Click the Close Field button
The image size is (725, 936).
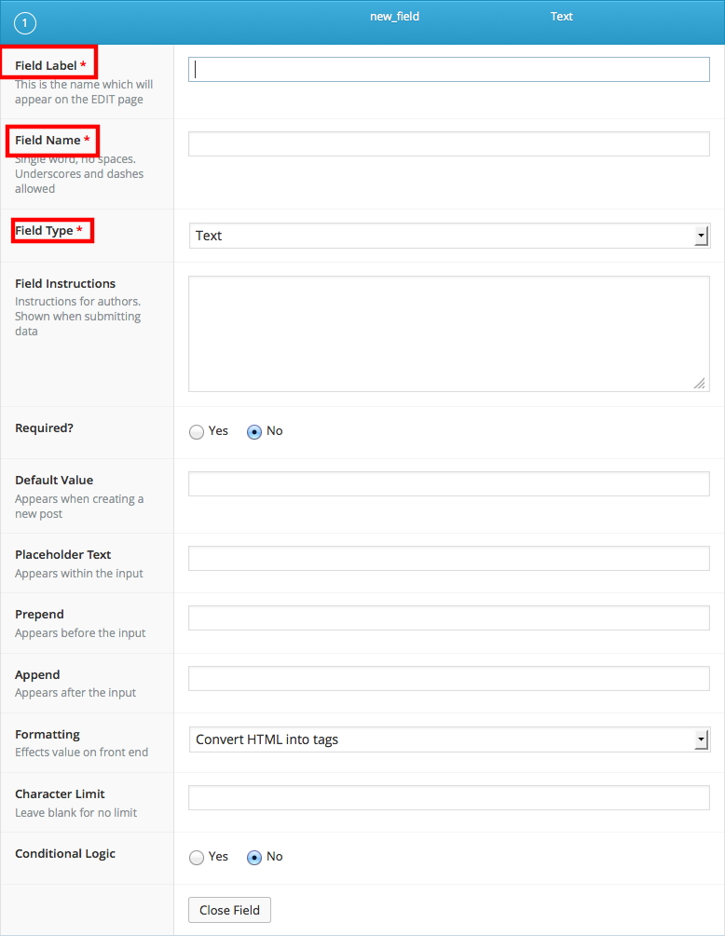[229, 910]
